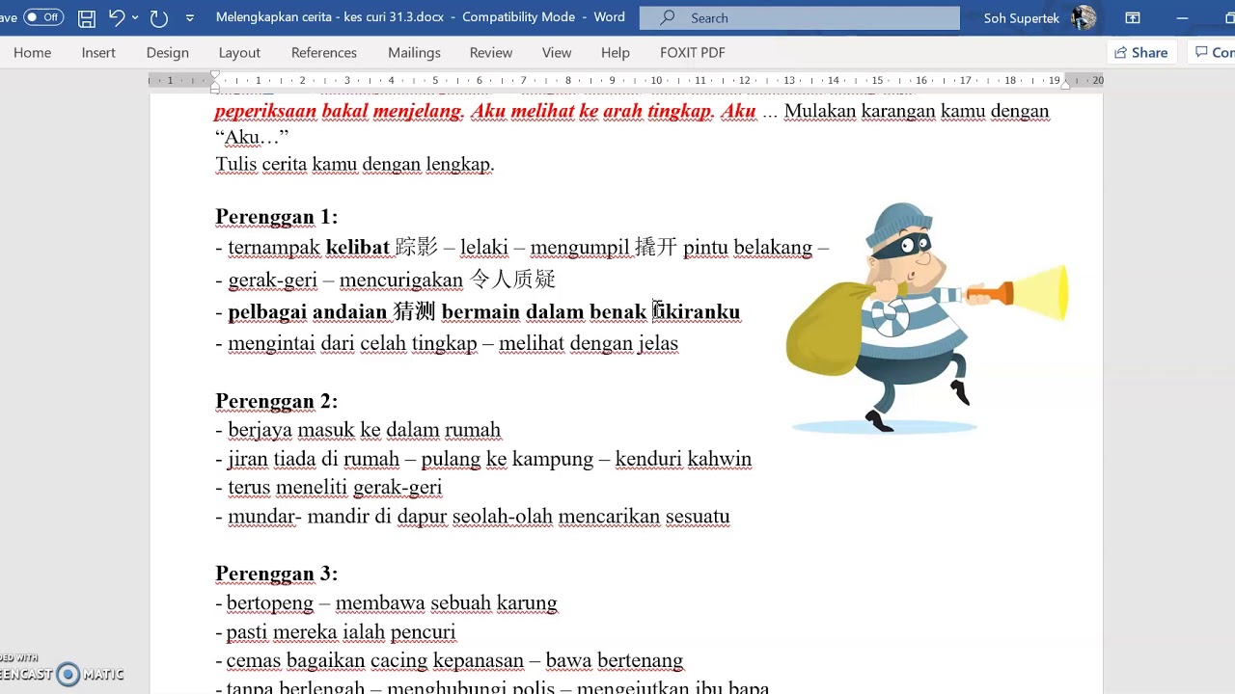This screenshot has height=694, width=1235.
Task: Click the heading 'Perenggan 1:'
Action: pyautogui.click(x=276, y=217)
